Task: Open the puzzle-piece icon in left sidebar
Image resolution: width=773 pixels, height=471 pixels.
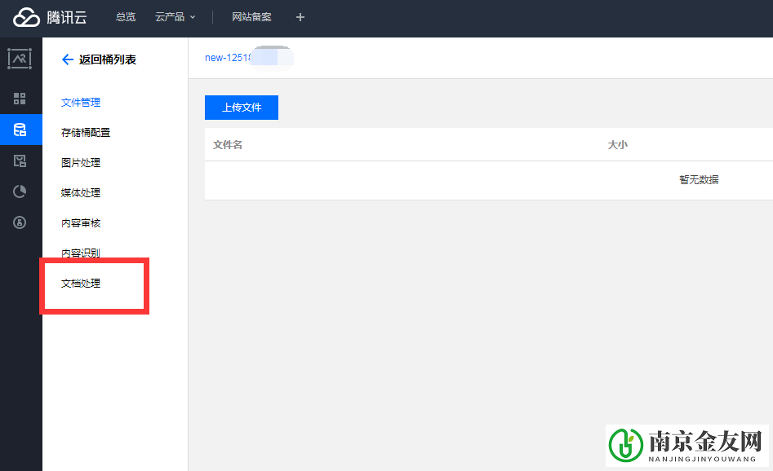Action: click(20, 161)
